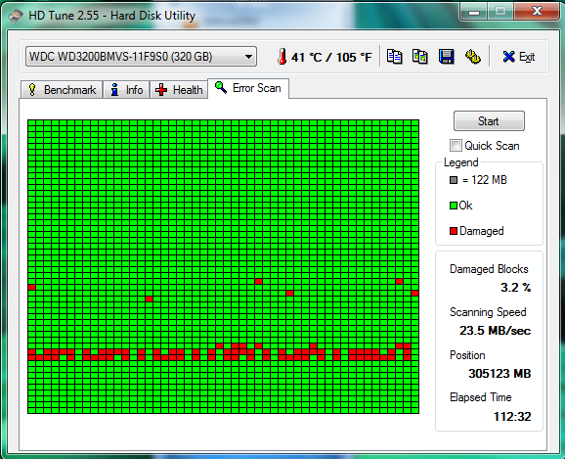
Task: Enable the Quick Scan checkbox
Action: click(x=456, y=146)
